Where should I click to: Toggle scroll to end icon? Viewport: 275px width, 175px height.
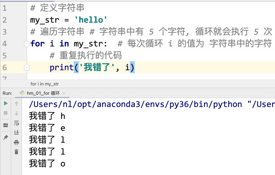point(16,132)
